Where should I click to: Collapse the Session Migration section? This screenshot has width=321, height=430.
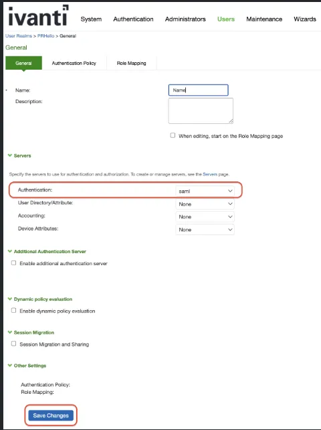[31, 332]
